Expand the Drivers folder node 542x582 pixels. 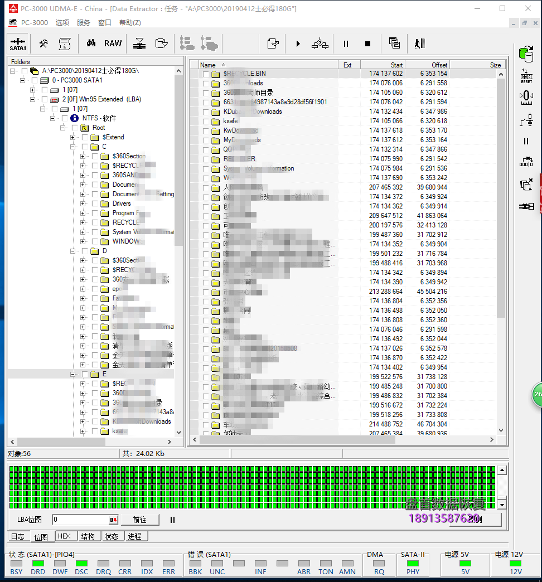tap(83, 204)
